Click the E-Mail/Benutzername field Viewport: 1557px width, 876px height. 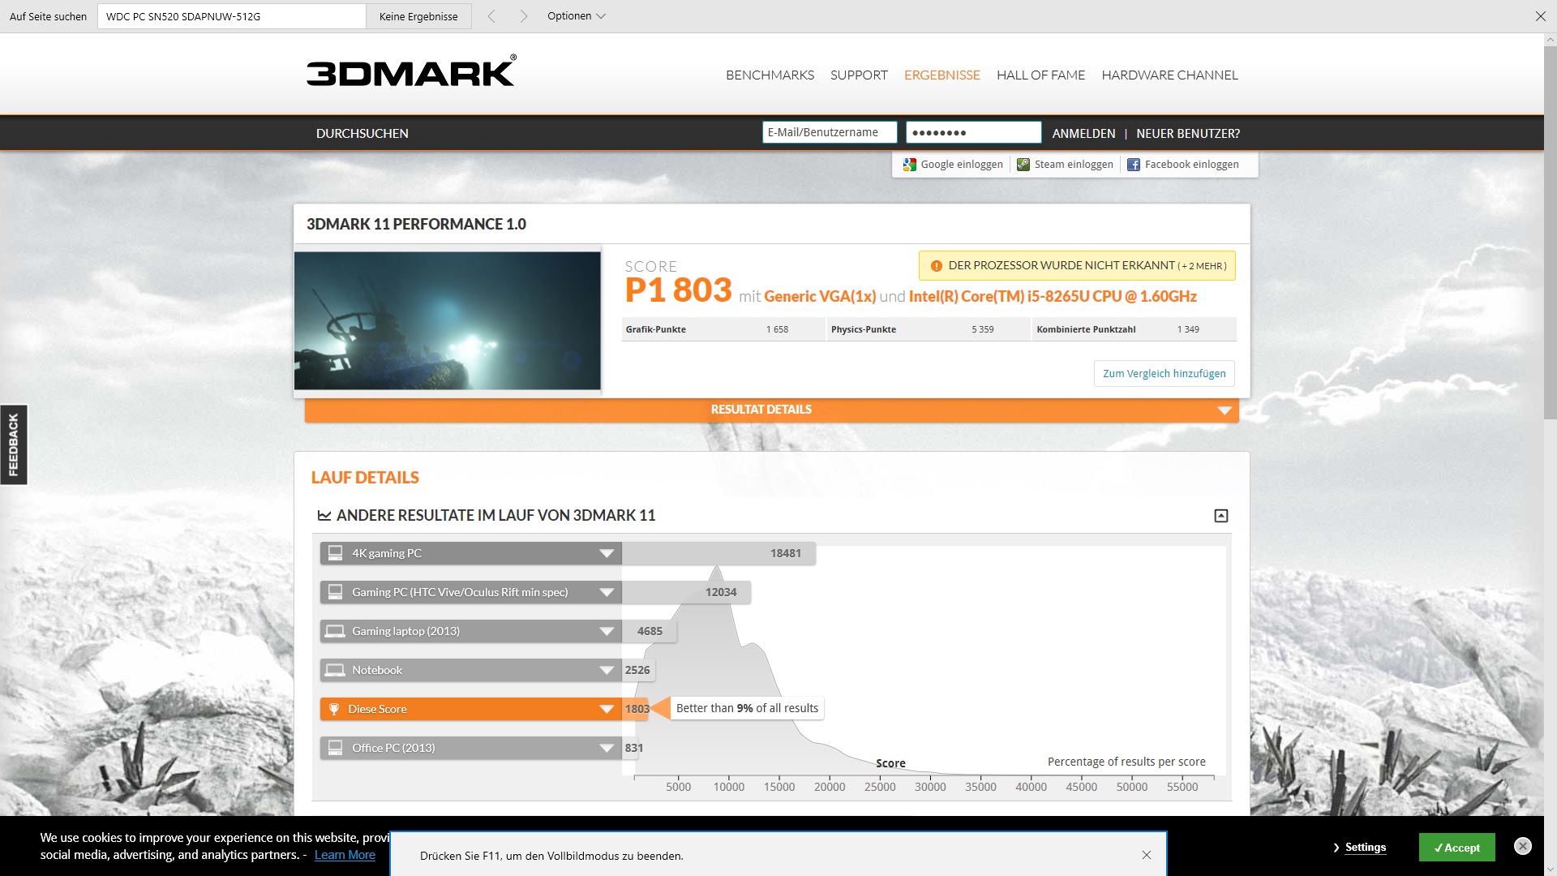[x=829, y=132]
